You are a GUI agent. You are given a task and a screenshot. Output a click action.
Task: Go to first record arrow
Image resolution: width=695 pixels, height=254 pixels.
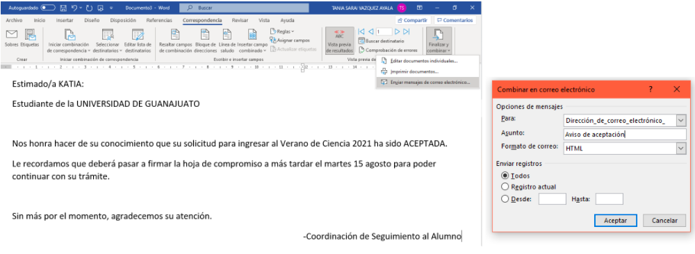(x=361, y=31)
